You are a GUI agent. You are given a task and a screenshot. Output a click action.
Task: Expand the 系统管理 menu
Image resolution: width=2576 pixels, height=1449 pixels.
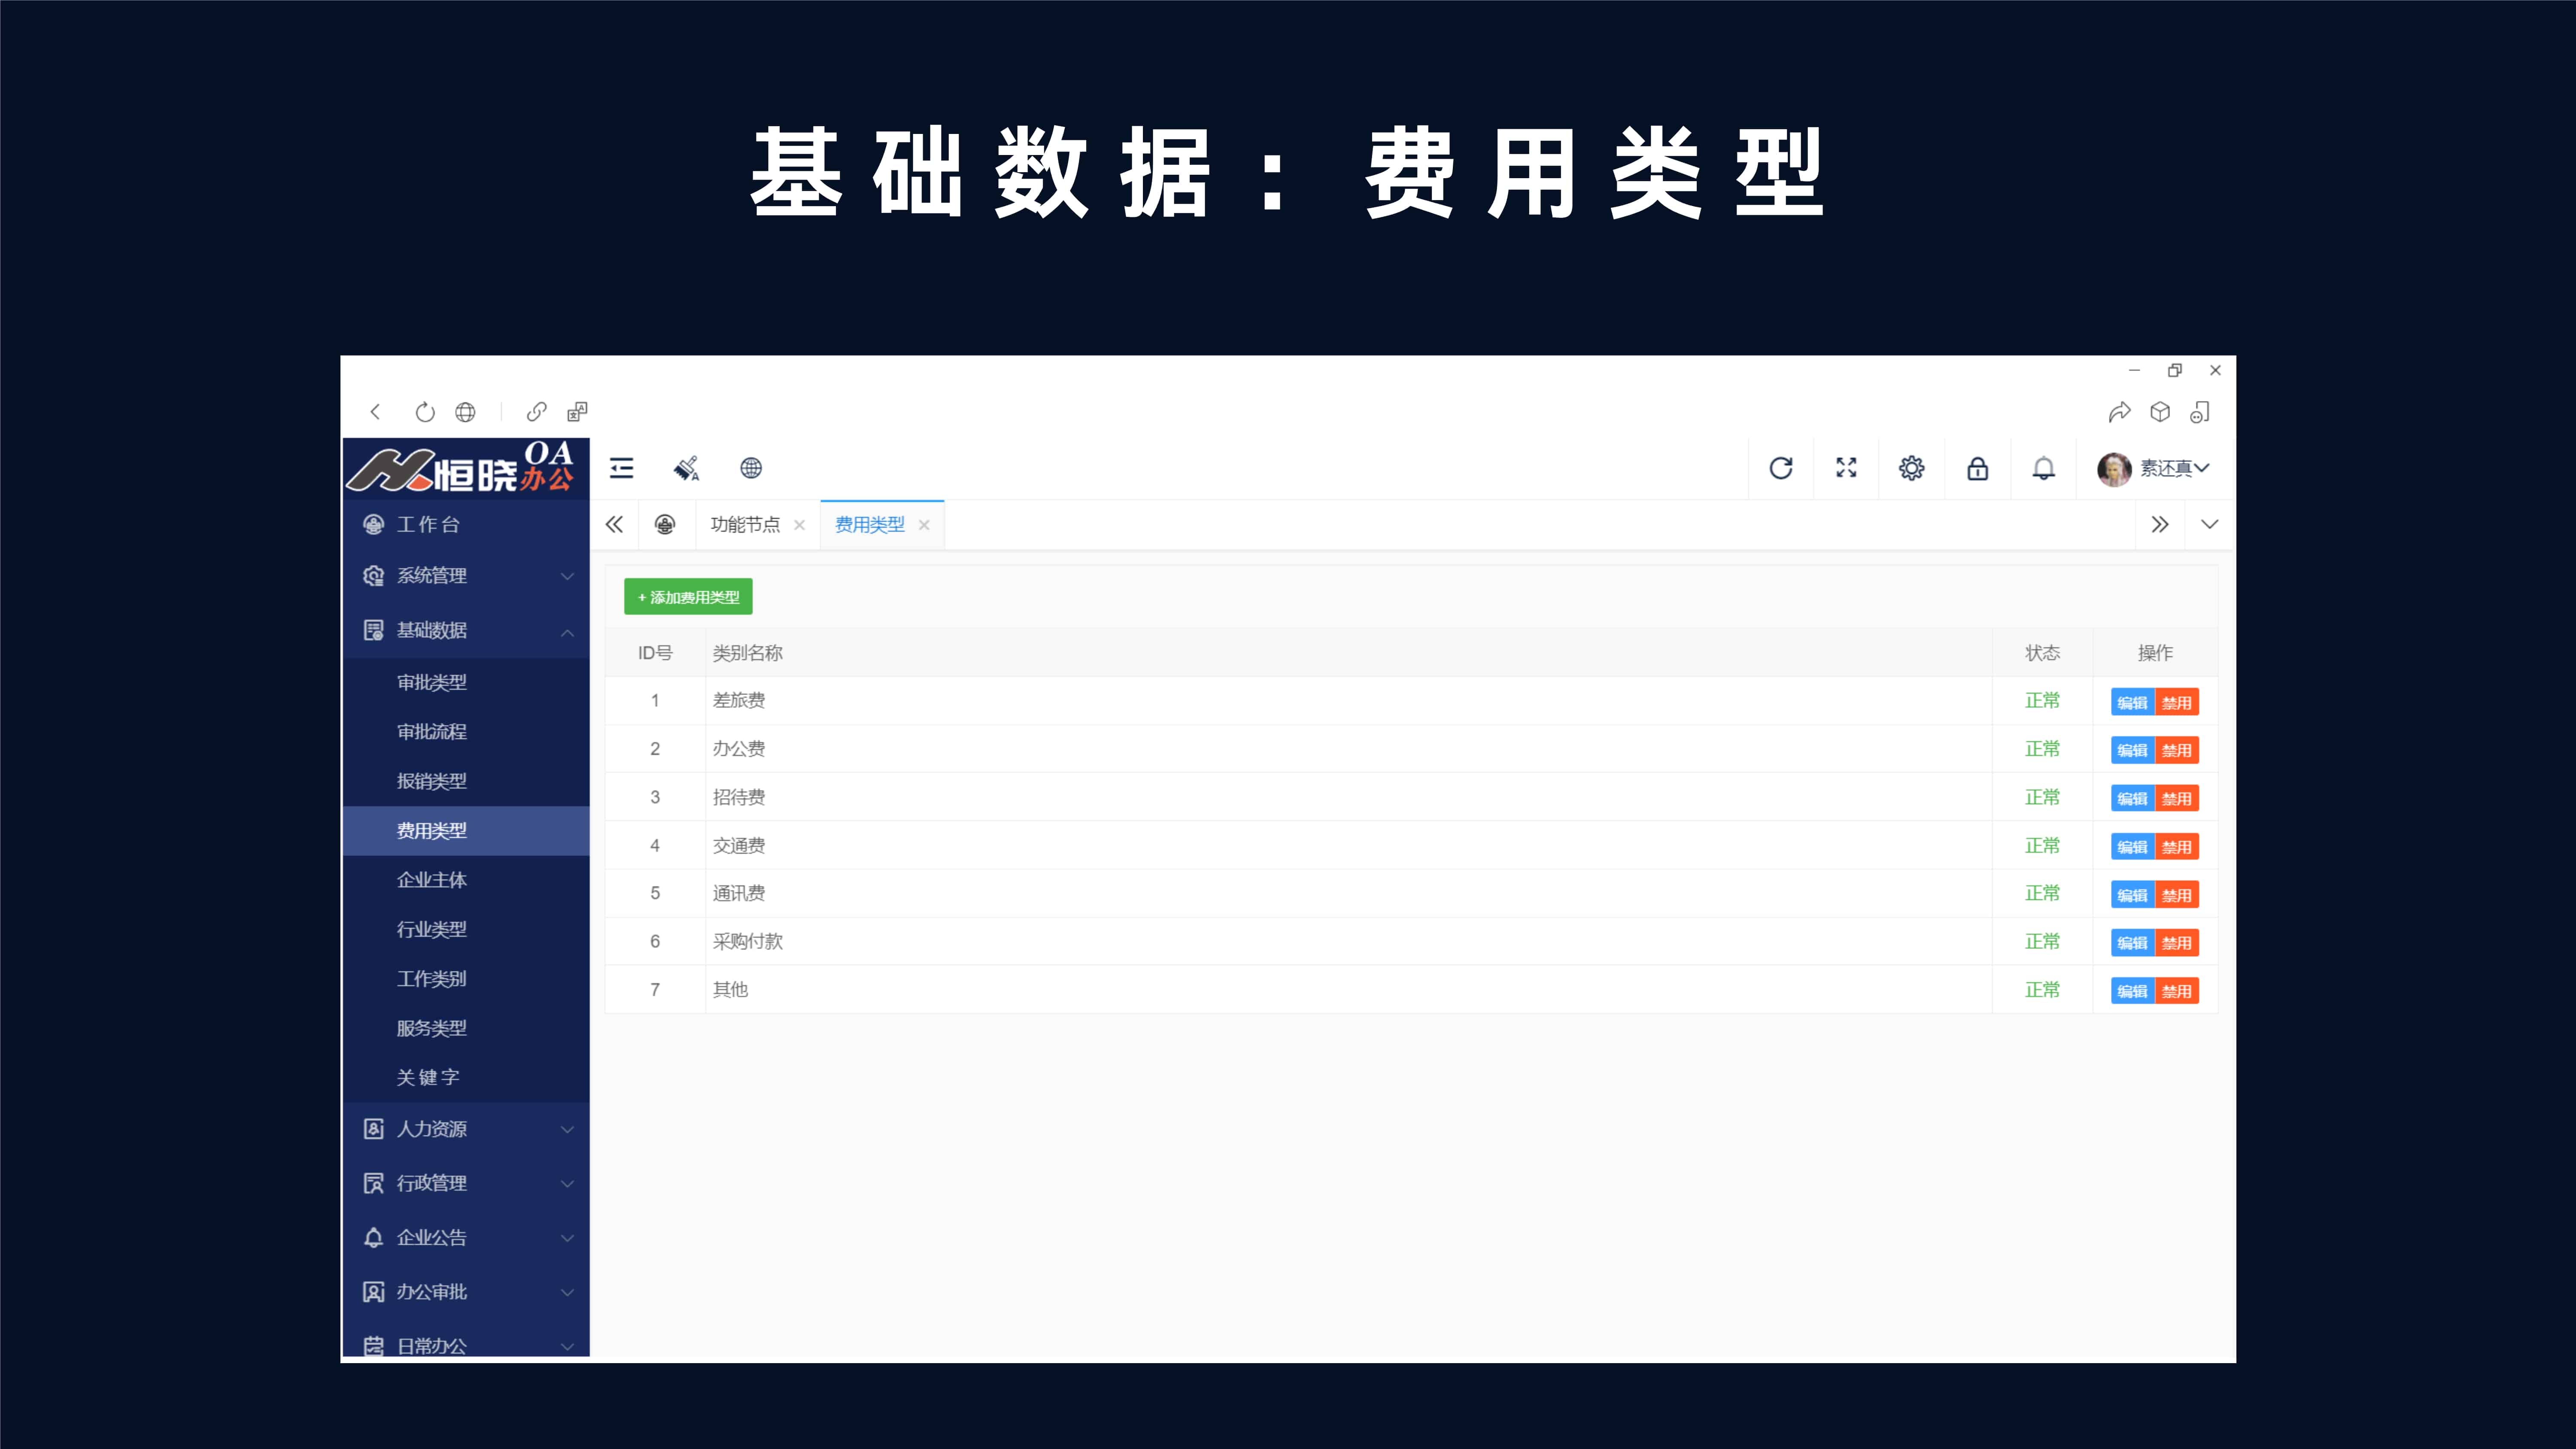point(466,576)
